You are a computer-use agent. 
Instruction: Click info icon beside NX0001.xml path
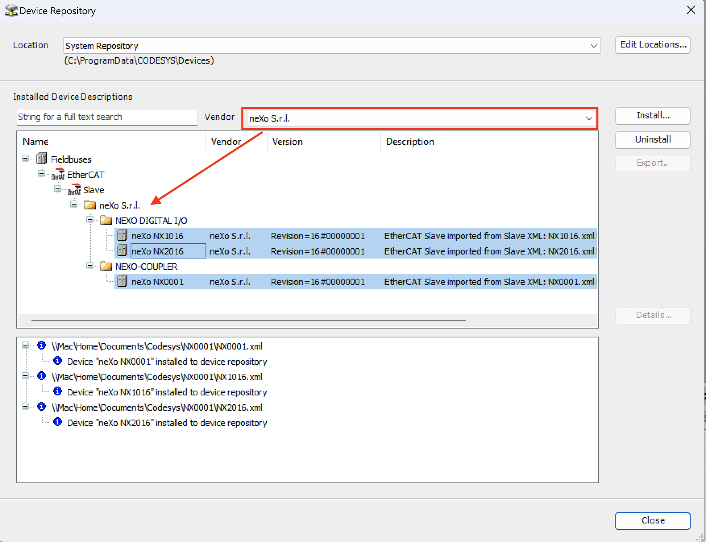pos(42,345)
